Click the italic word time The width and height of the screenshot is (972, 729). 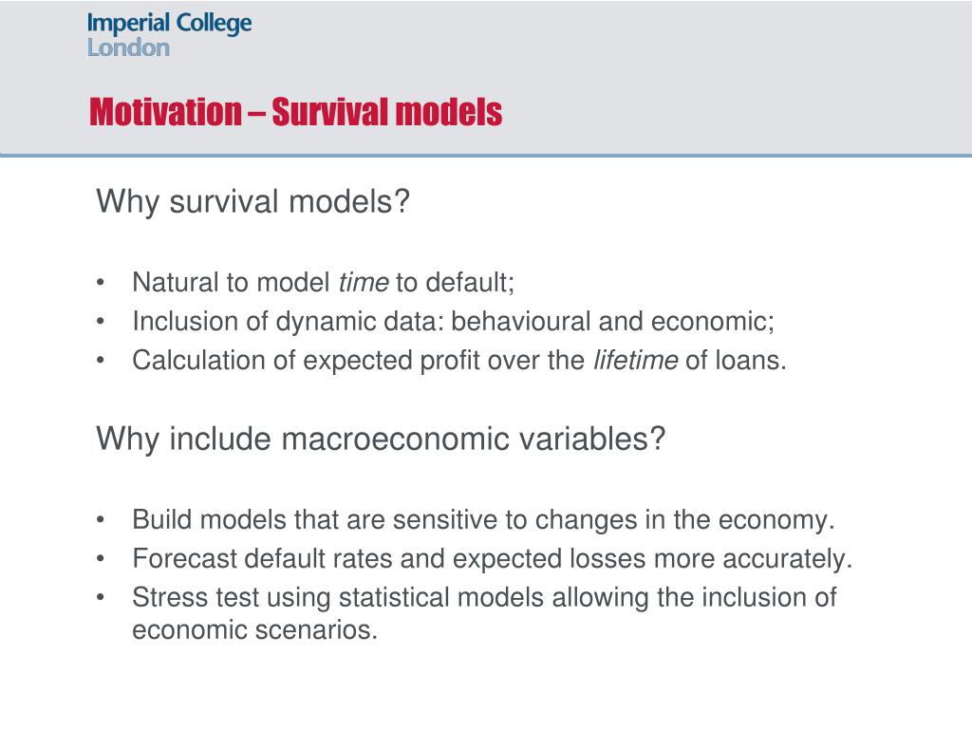click(x=364, y=283)
